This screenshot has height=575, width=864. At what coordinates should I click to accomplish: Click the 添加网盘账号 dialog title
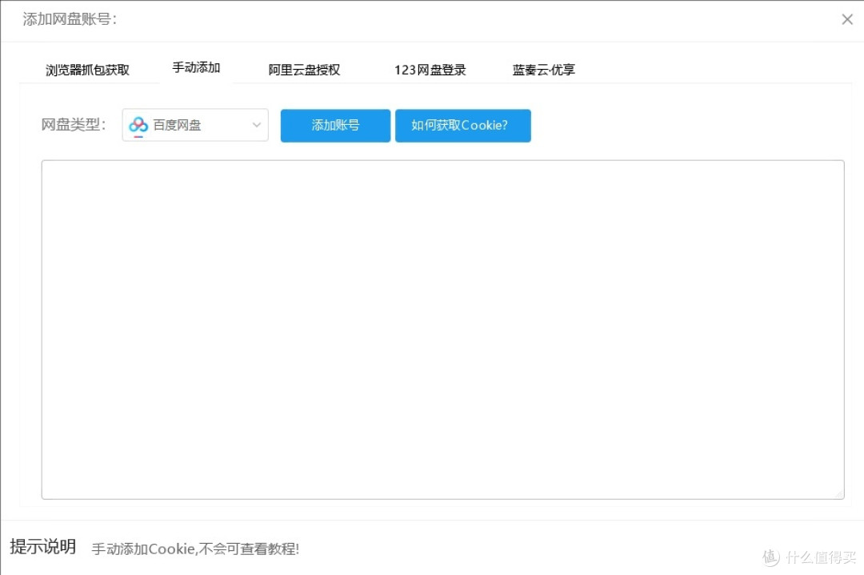pyautogui.click(x=69, y=19)
